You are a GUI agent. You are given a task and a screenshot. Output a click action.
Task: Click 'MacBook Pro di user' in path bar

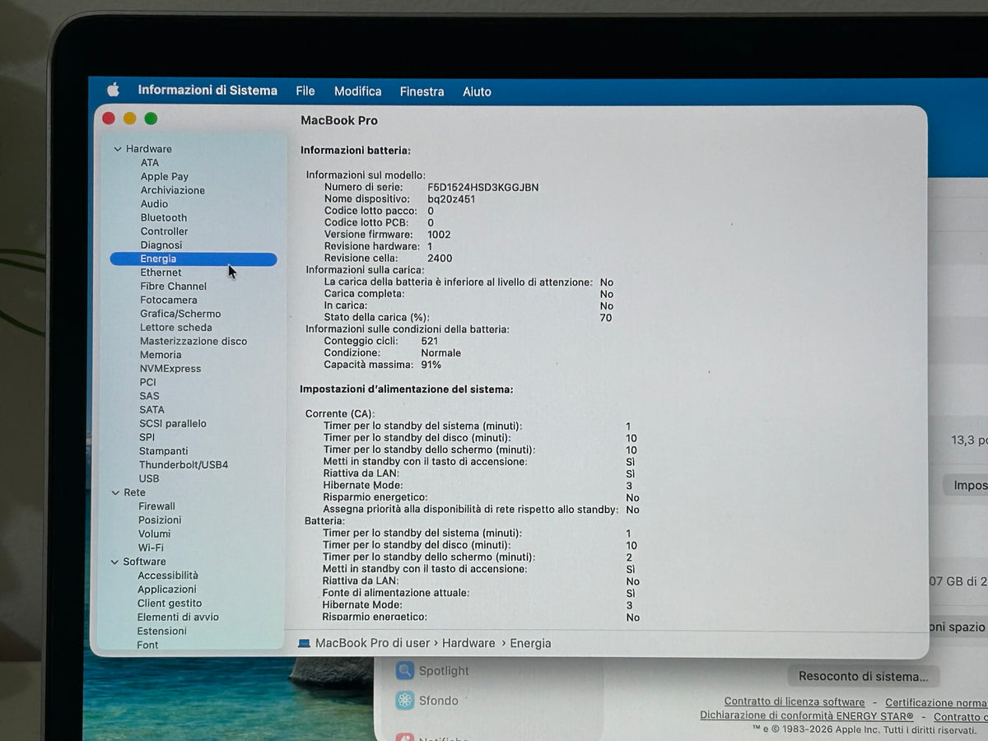coord(373,644)
